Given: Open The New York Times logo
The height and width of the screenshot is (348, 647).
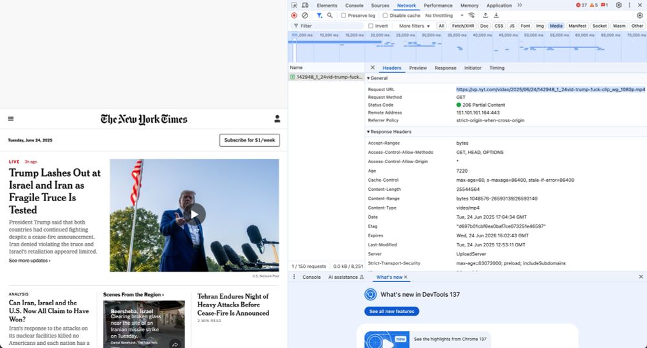Looking at the screenshot, I should point(144,119).
